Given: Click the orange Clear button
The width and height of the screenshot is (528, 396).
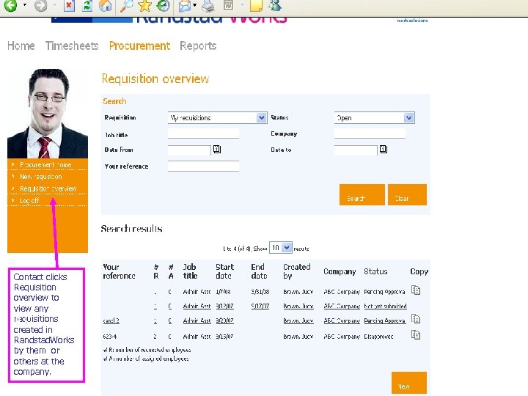Looking at the screenshot, I should pos(407,194).
